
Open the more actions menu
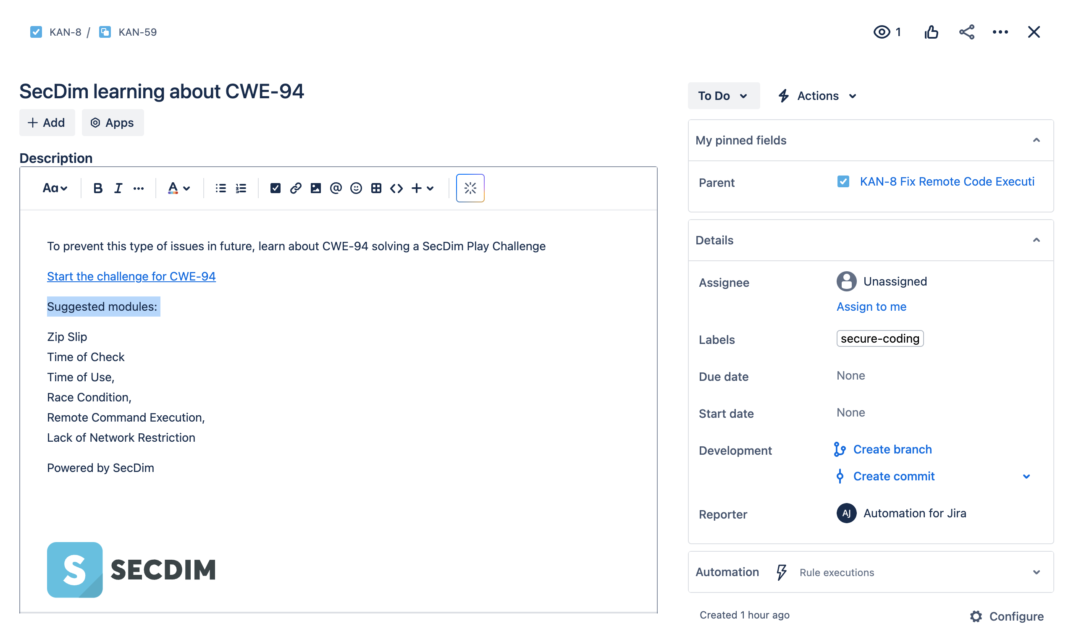click(1000, 32)
